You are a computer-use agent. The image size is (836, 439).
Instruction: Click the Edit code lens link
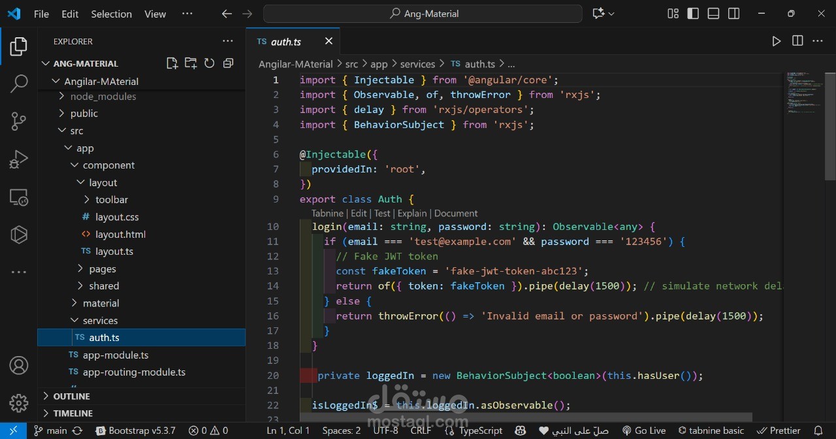[359, 213]
